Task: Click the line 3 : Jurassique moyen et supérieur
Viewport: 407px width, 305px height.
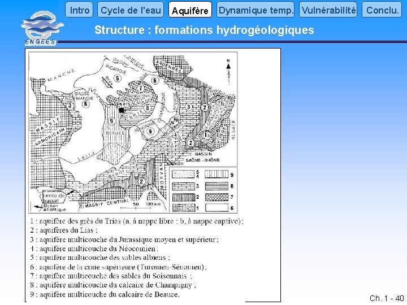Action: click(124, 239)
